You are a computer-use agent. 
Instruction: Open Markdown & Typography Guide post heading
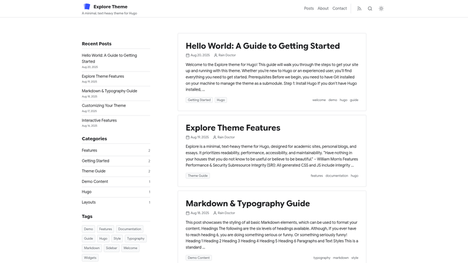click(247, 203)
